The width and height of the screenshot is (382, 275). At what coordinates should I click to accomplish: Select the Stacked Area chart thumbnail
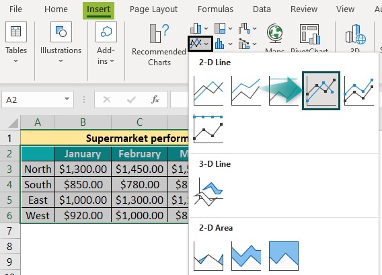coord(246,256)
